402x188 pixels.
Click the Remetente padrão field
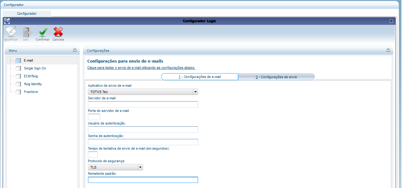[x=143, y=180]
